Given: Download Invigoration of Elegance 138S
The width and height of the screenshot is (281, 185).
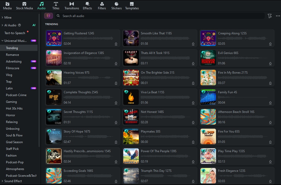Looking at the screenshot, I should (116, 64).
